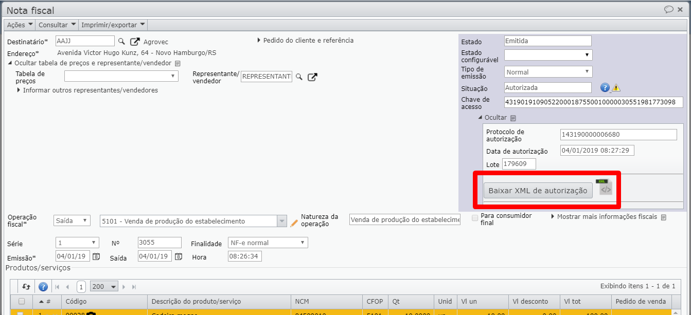Open the Operação fiscal Saída dropdown
Screen dimensions: 691x315
coord(72,220)
